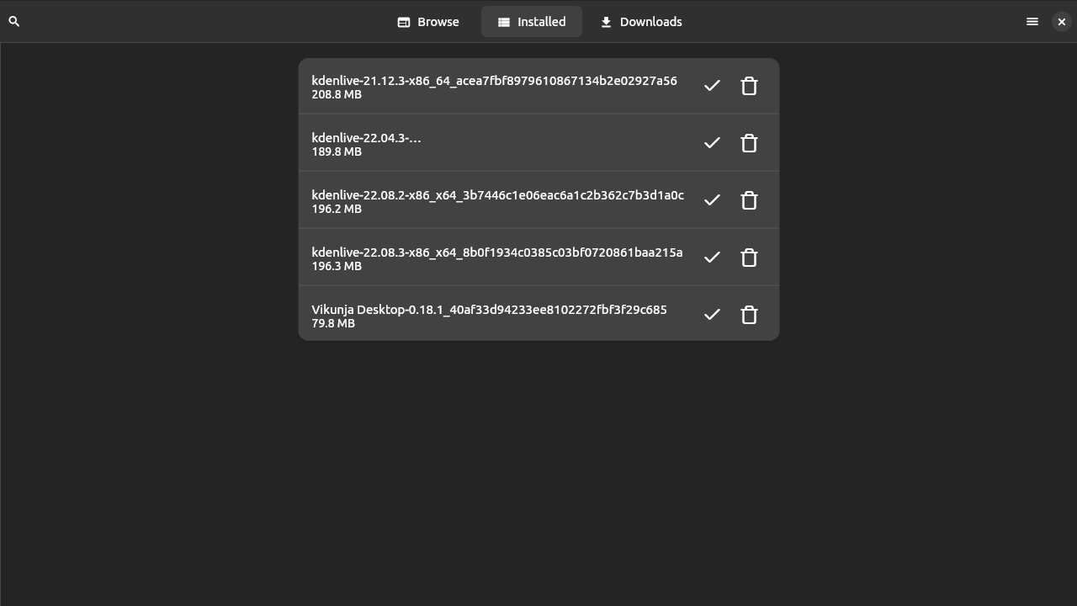The image size is (1077, 606).
Task: Trash the kdenlive-22.08.3 AppImage
Action: (749, 258)
